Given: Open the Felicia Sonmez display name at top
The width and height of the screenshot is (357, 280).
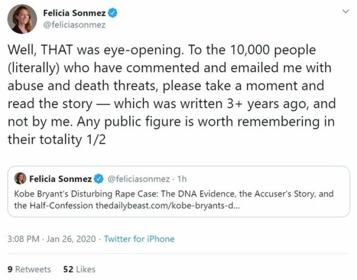Looking at the screenshot, I should (x=74, y=13).
